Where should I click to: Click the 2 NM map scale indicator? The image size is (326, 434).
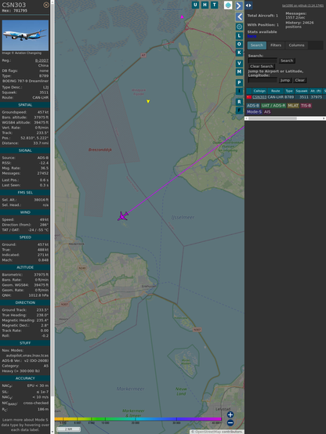click(x=68, y=429)
